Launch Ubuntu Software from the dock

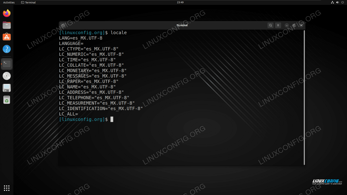click(7, 37)
